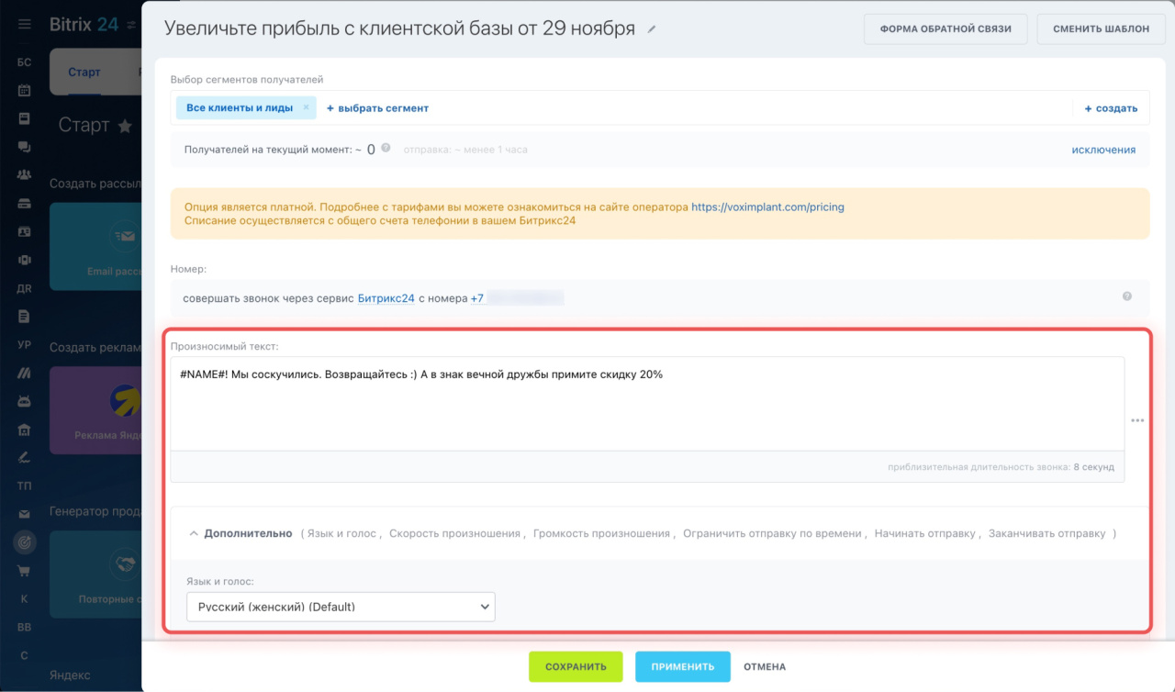Open the УР item in sidebar
Image resolution: width=1175 pixels, height=692 pixels.
click(25, 345)
